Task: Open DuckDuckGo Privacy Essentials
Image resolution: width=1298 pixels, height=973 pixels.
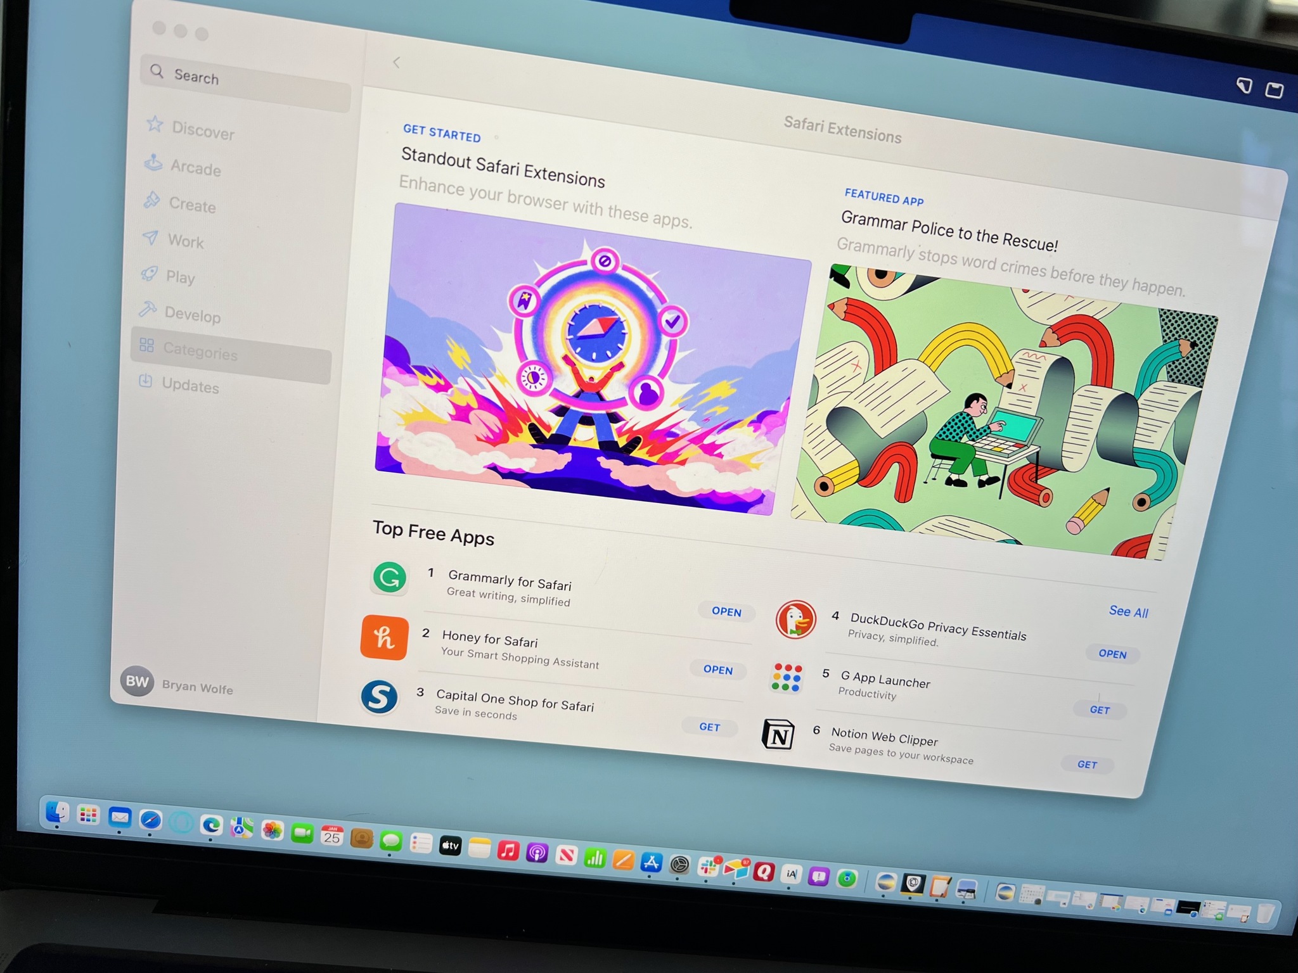Action: [x=1110, y=654]
